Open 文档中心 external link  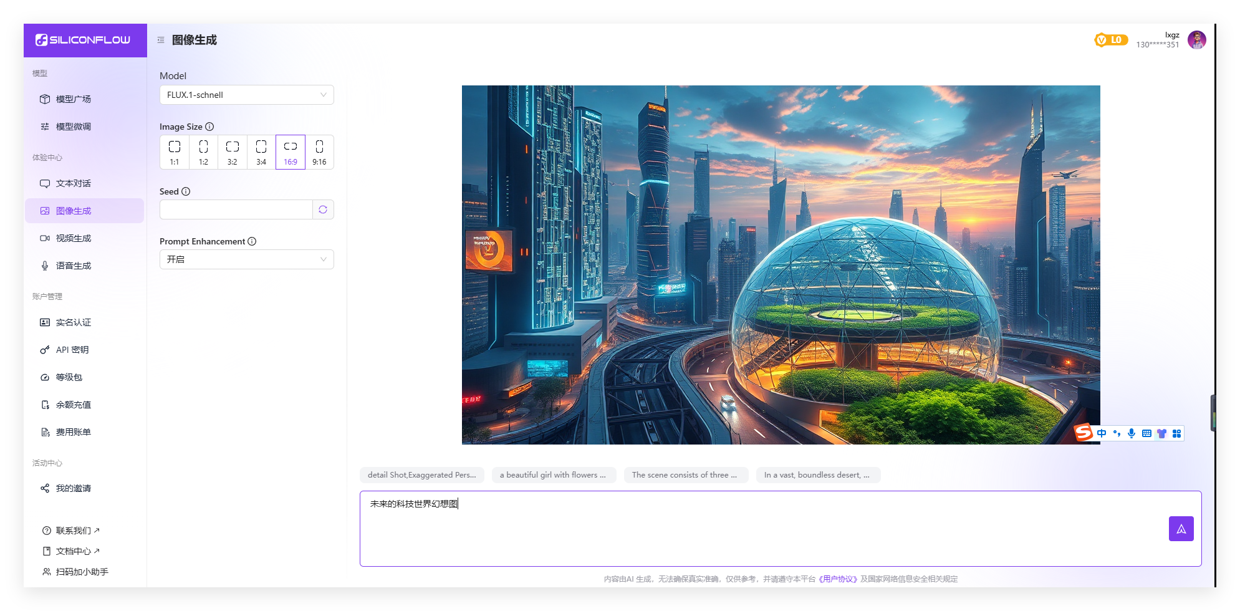pos(71,551)
